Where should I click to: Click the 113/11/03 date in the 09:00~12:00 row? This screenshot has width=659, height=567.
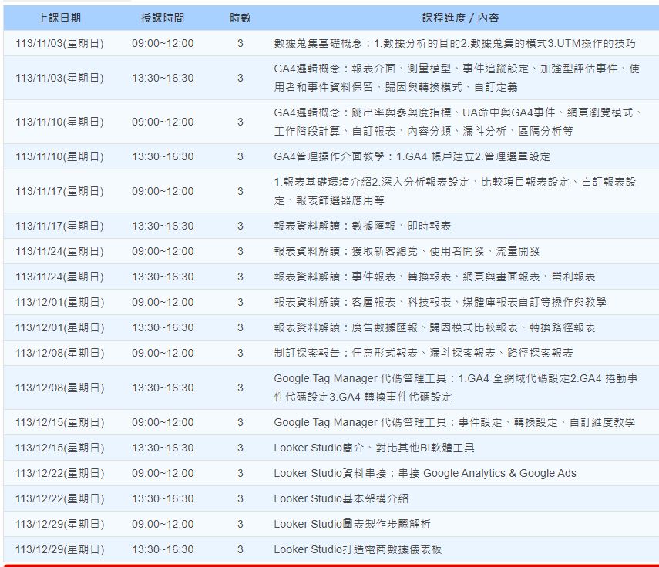click(59, 43)
